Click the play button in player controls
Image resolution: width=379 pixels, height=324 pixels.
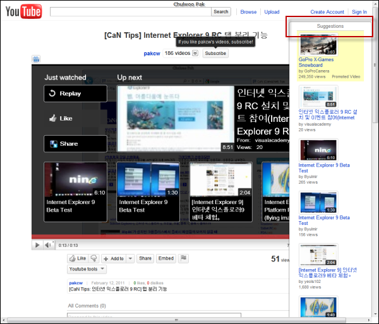37,245
